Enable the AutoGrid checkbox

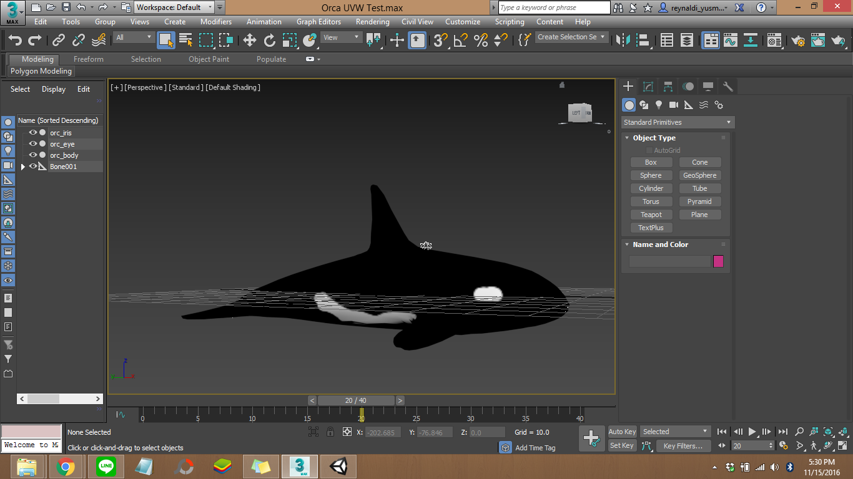click(x=649, y=150)
